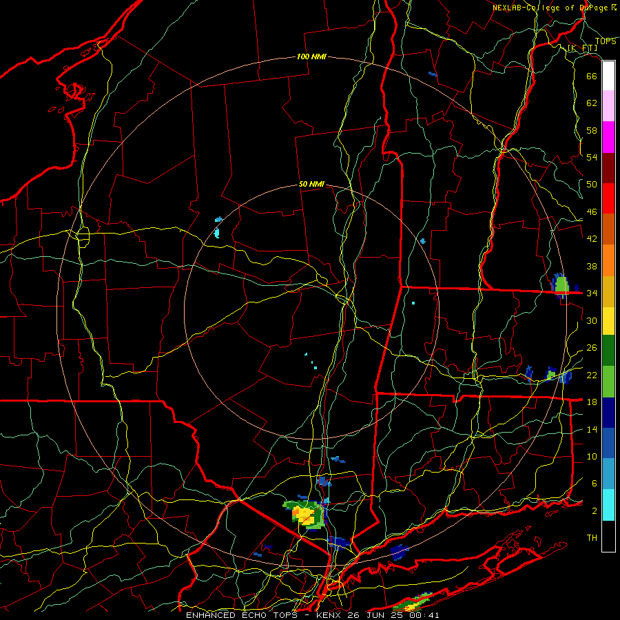Click the legend value '6'
The image size is (620, 620).
coord(594,483)
